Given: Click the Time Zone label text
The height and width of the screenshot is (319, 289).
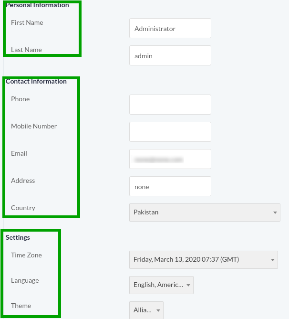Looking at the screenshot, I should [x=26, y=255].
